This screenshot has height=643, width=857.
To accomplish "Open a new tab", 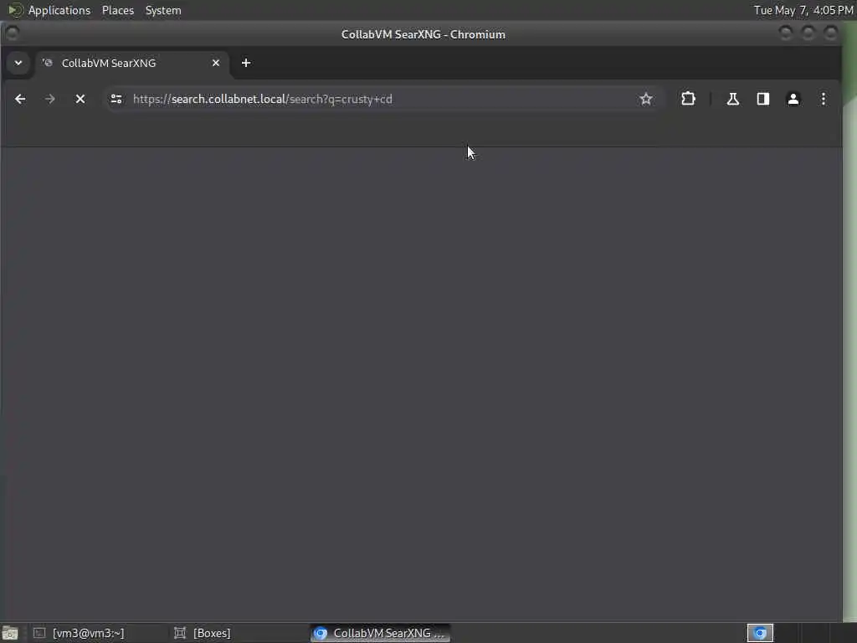I will (x=246, y=63).
